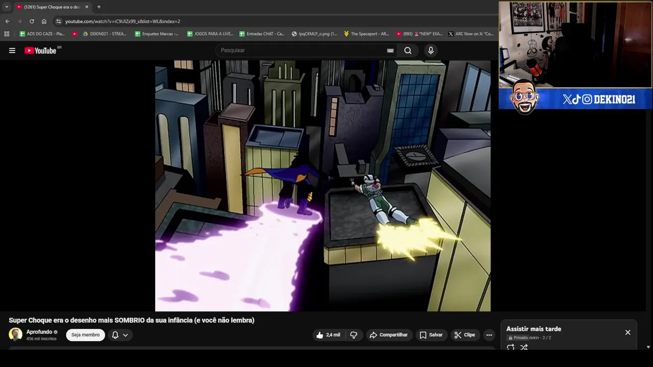Image resolution: width=653 pixels, height=367 pixels.
Task: Click the video title text
Action: [132, 320]
